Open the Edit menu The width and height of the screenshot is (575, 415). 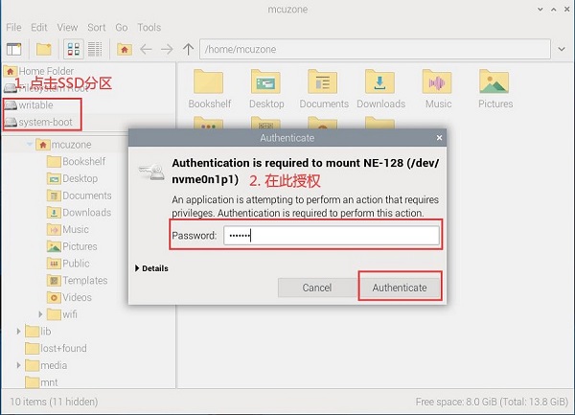pyautogui.click(x=39, y=28)
